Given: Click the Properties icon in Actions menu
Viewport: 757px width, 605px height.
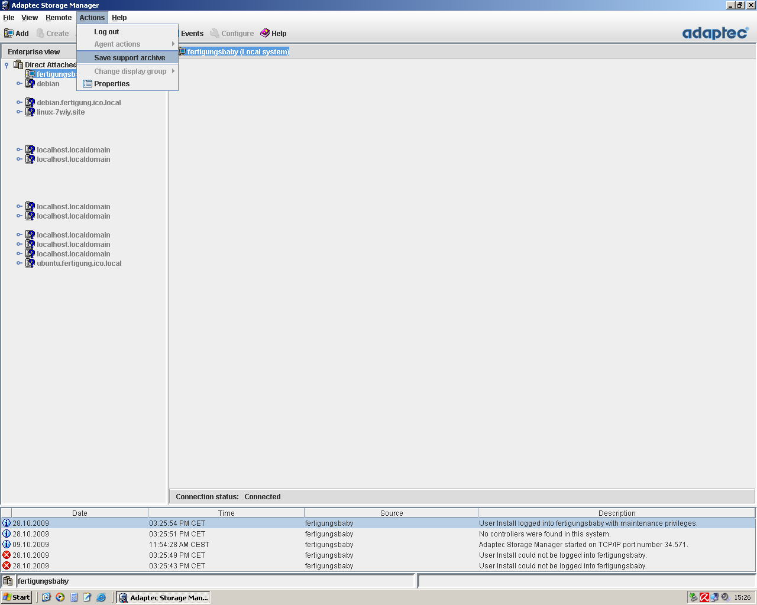Looking at the screenshot, I should click(x=88, y=84).
